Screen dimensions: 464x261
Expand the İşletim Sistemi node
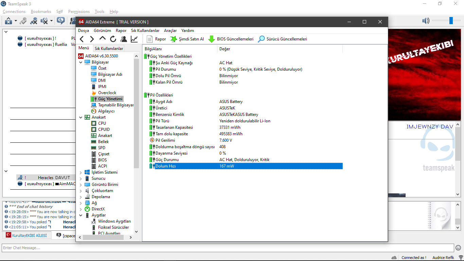pyautogui.click(x=81, y=172)
